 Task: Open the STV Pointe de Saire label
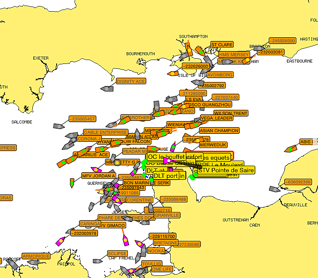coord(226,170)
